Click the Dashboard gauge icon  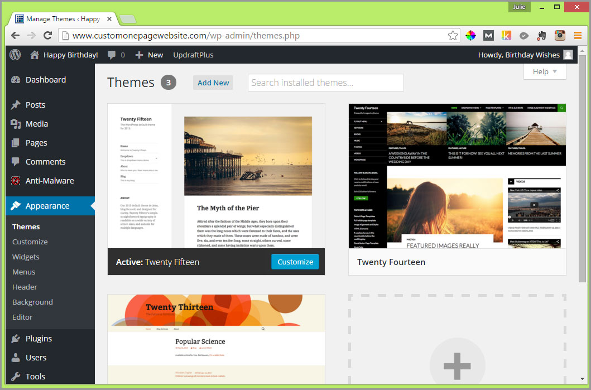click(x=16, y=80)
